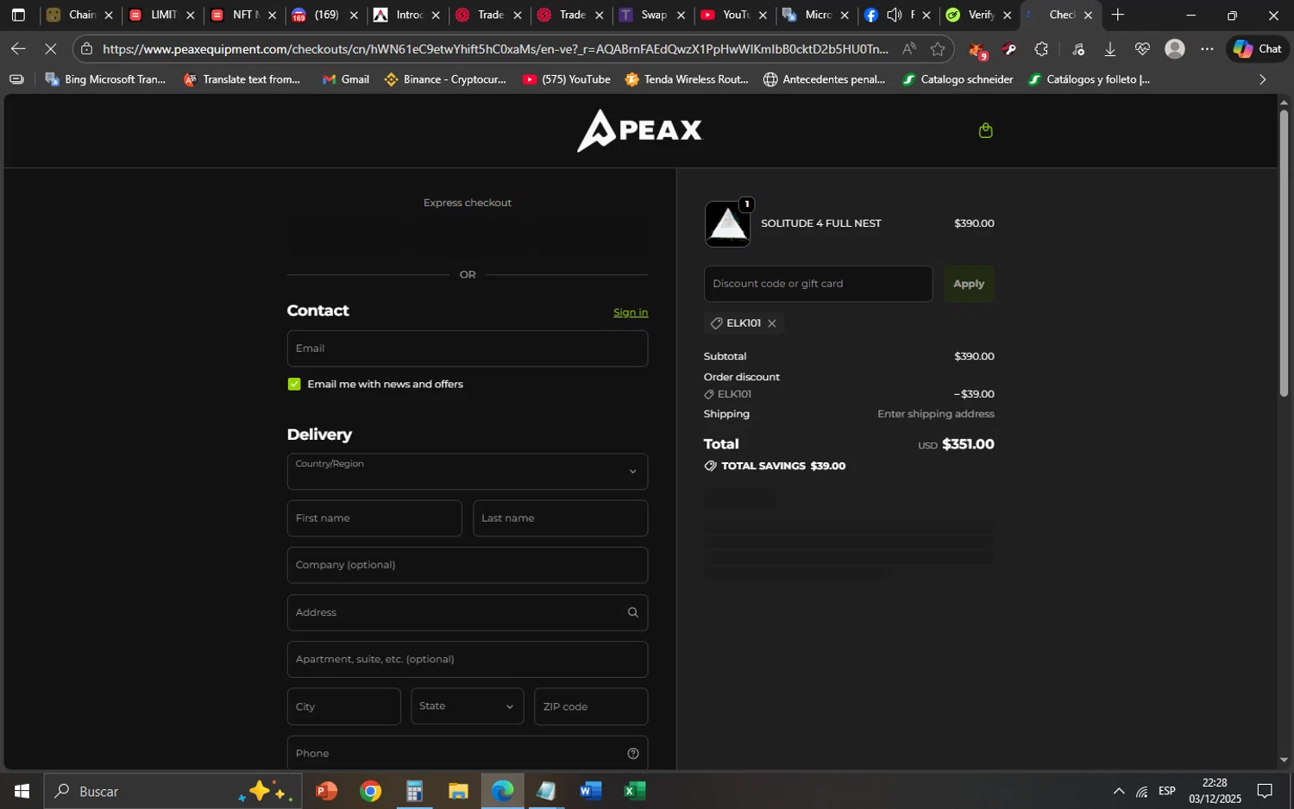The height and width of the screenshot is (809, 1294).
Task: Open the Windows Start menu
Action: point(22,791)
